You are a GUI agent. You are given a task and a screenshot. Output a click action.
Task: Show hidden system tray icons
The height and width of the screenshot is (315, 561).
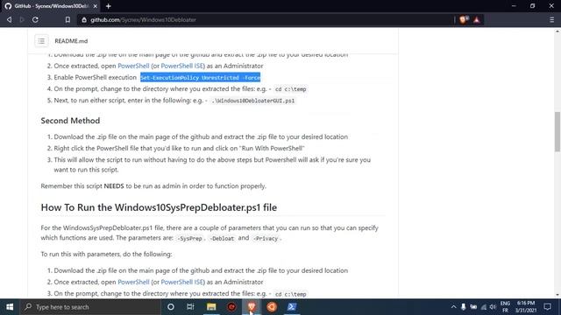coord(453,307)
